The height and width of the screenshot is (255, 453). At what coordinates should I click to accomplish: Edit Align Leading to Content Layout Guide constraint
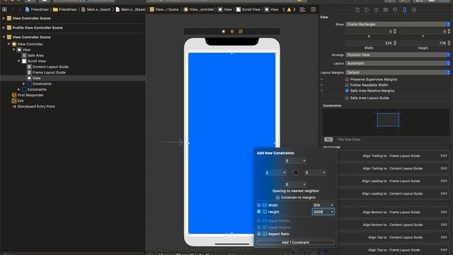444,193
